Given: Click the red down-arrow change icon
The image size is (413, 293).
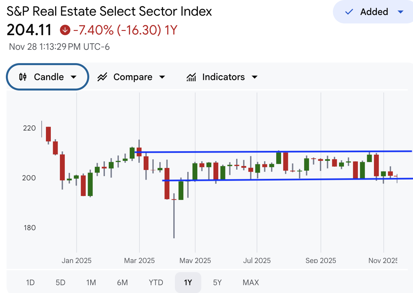Looking at the screenshot, I should (65, 31).
